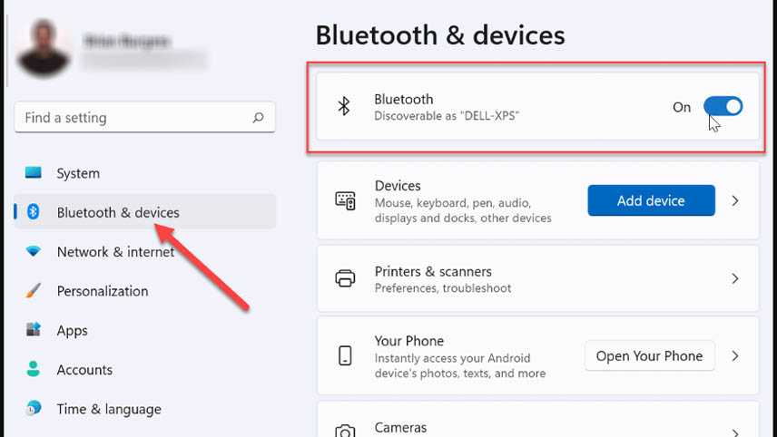Expand the Your Phone row chevron
Screen dimensions: 777x437
tap(735, 355)
